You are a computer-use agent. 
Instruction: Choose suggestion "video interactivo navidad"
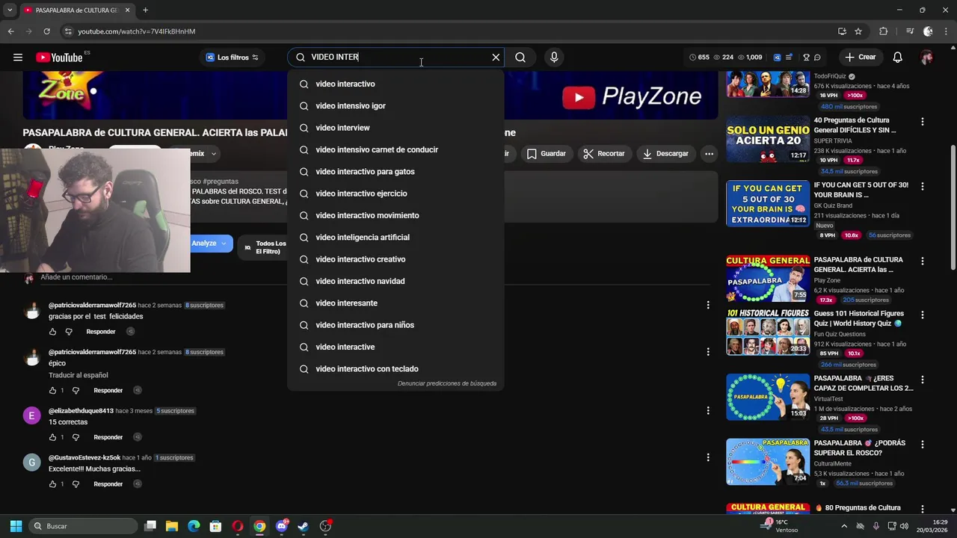[396, 281]
